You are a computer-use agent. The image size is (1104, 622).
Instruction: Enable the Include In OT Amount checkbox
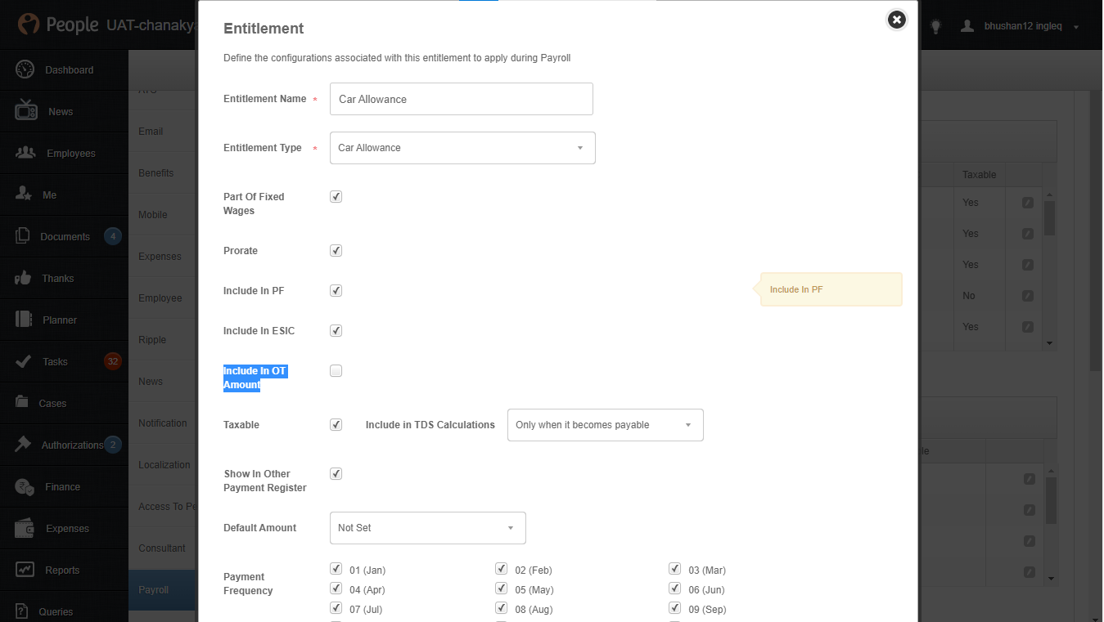pyautogui.click(x=336, y=371)
